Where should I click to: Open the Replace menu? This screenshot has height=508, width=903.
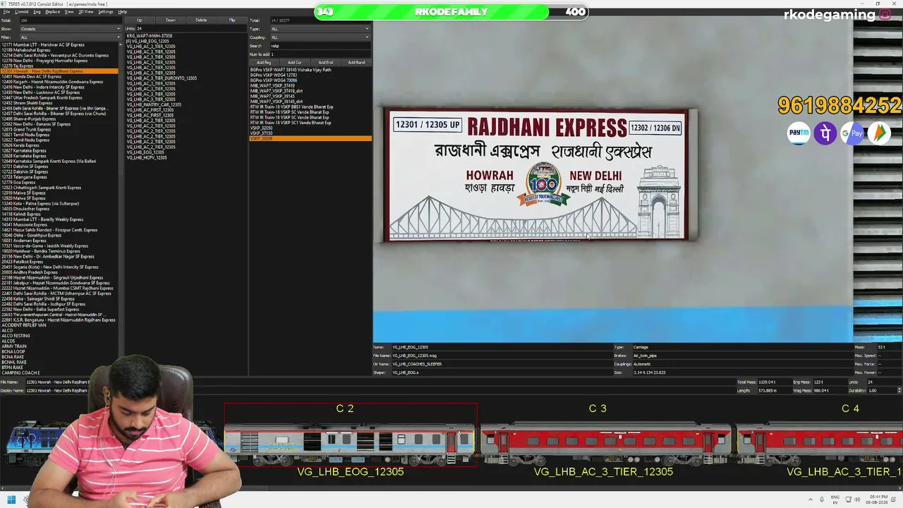click(52, 12)
